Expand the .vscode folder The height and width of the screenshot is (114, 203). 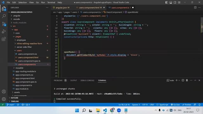tap(16, 19)
